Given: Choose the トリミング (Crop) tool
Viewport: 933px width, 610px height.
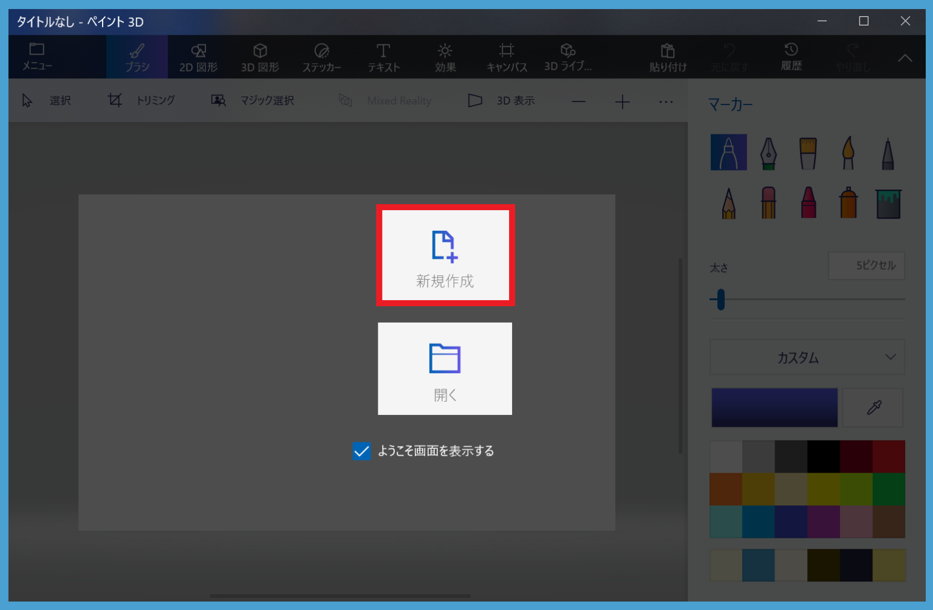Looking at the screenshot, I should coord(142,100).
